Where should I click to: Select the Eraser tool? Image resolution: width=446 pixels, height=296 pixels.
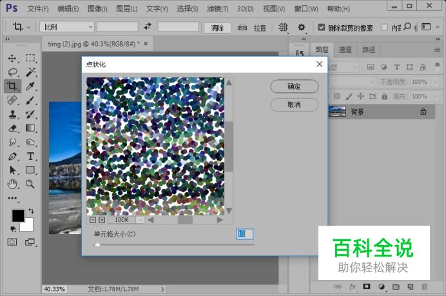[12, 128]
